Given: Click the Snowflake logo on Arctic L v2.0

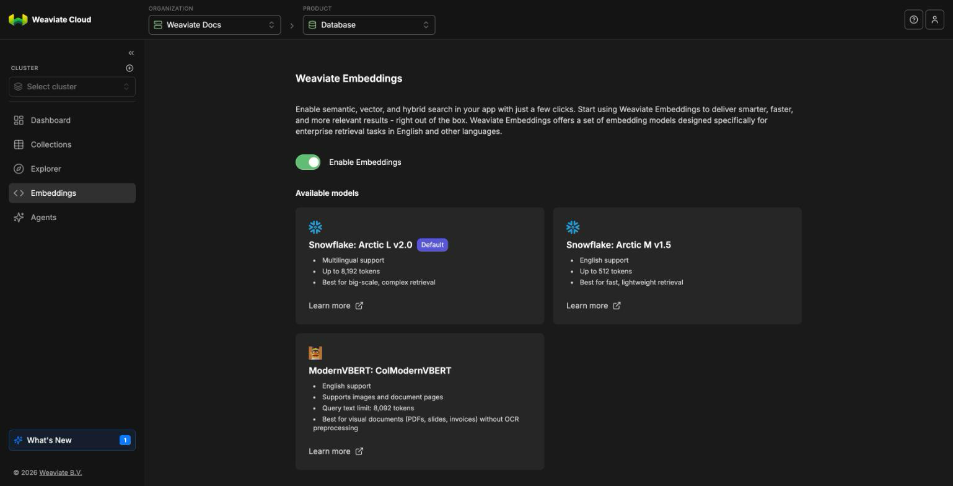Looking at the screenshot, I should pos(315,228).
